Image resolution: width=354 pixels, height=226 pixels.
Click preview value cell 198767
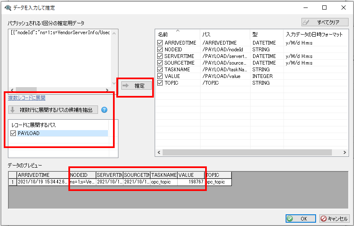click(191, 182)
